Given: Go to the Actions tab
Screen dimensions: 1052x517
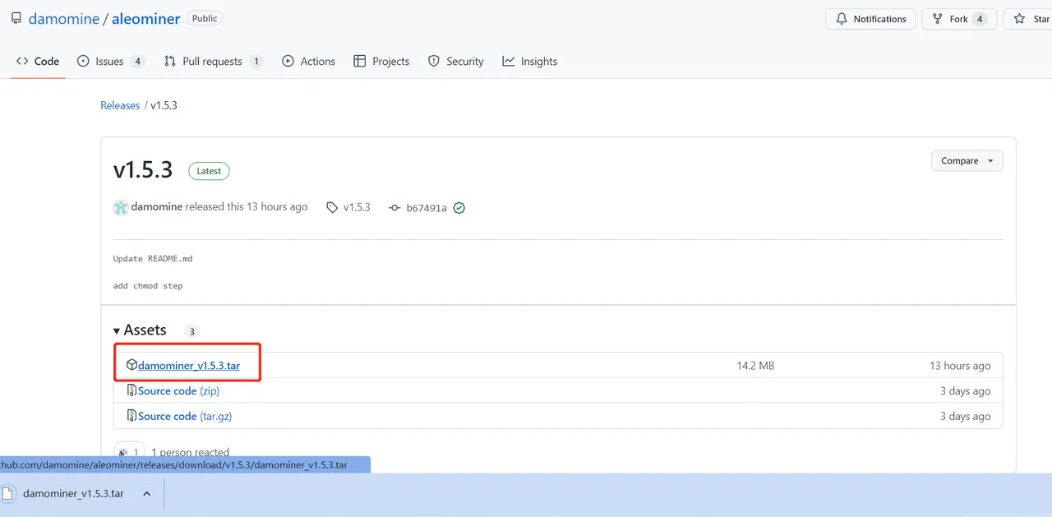Looking at the screenshot, I should pyautogui.click(x=308, y=61).
